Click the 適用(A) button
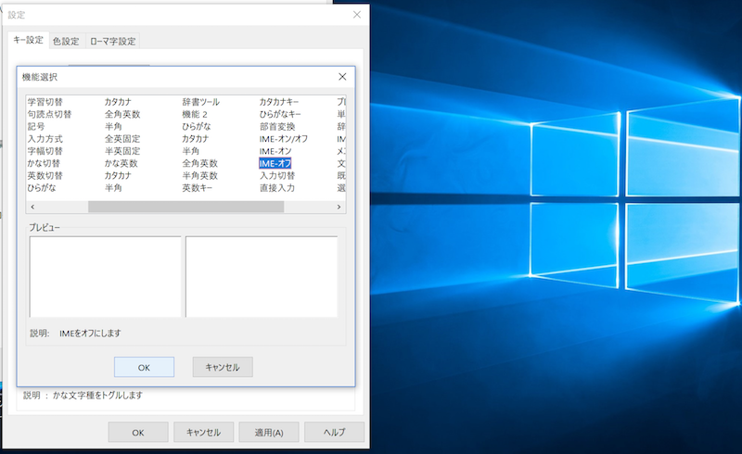The image size is (742, 454). coord(268,432)
